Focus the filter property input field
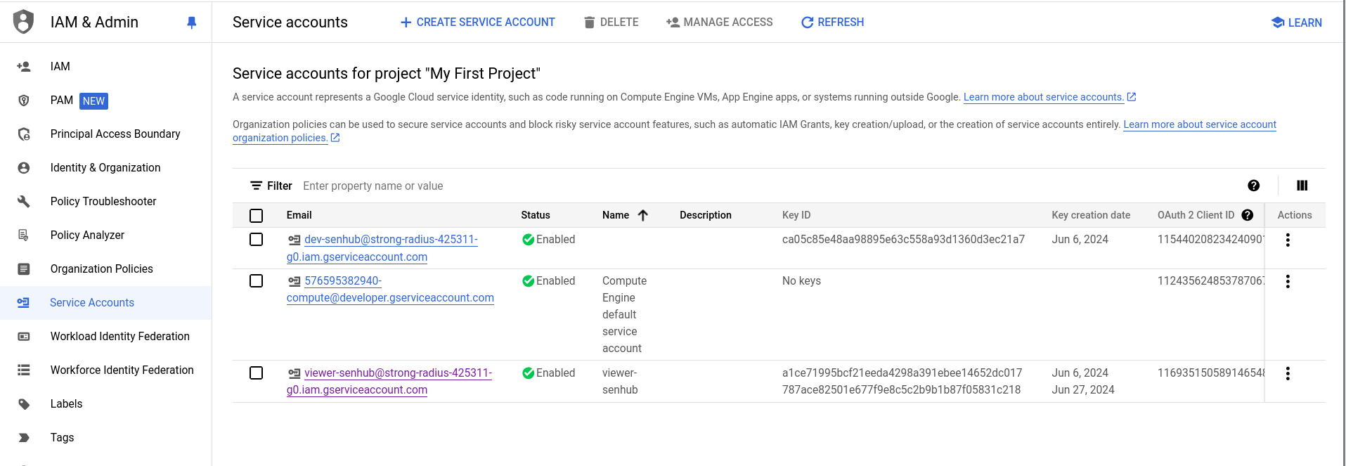The height and width of the screenshot is (466, 1346). point(766,186)
